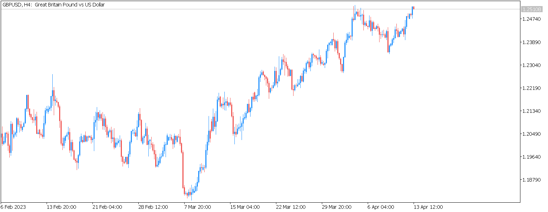Click the 1.24740 price axis label
This screenshot has width=548, height=212.
pyautogui.click(x=532, y=19)
